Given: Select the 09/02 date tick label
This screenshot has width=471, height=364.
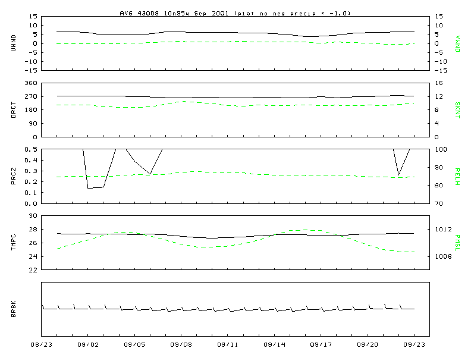Looking at the screenshot, I should 87,344.
